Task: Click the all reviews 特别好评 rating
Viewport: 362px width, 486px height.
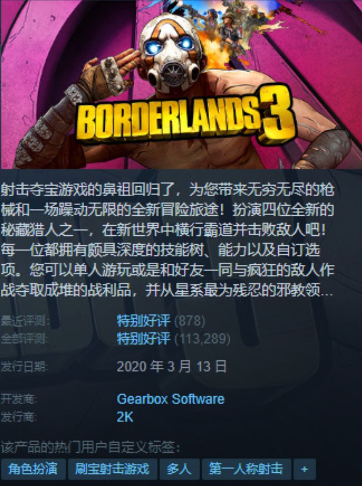Action: click(144, 339)
